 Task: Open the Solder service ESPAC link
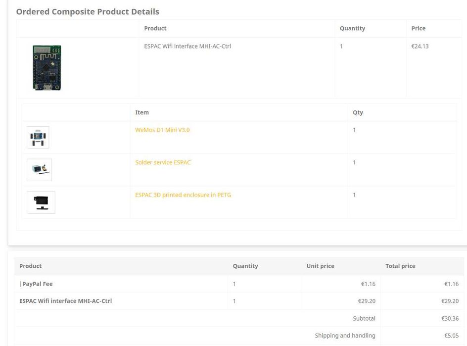tap(163, 162)
